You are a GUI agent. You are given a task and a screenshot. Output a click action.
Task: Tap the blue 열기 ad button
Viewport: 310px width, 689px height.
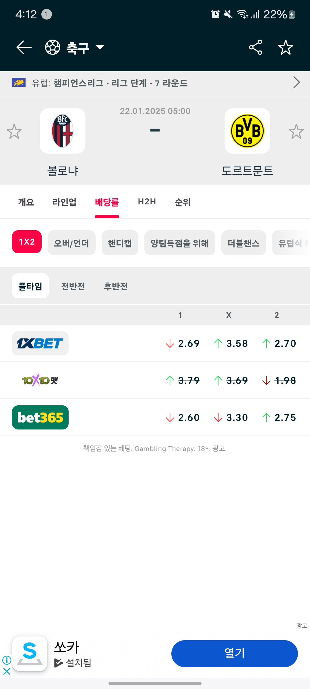coord(235,654)
